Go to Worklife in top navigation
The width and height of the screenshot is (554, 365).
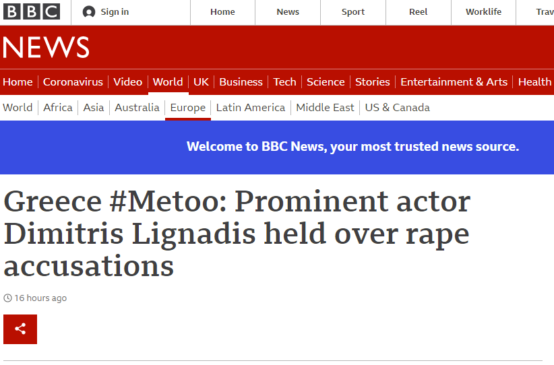[483, 12]
